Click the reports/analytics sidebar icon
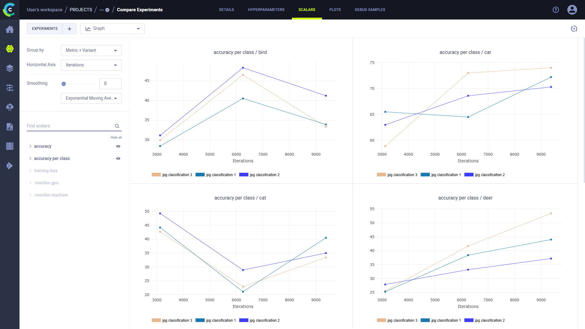The width and height of the screenshot is (585, 329). click(10, 126)
